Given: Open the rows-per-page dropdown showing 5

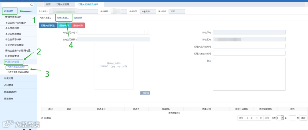Looking at the screenshot, I should [x=280, y=118].
